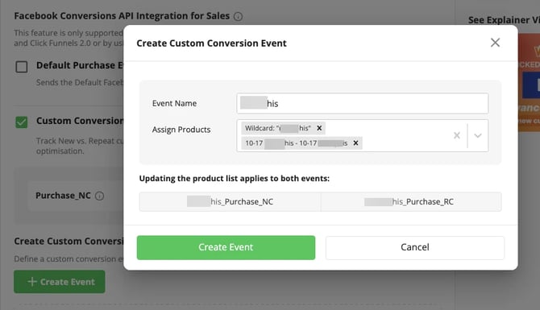Clear all assigned products

coord(457,135)
